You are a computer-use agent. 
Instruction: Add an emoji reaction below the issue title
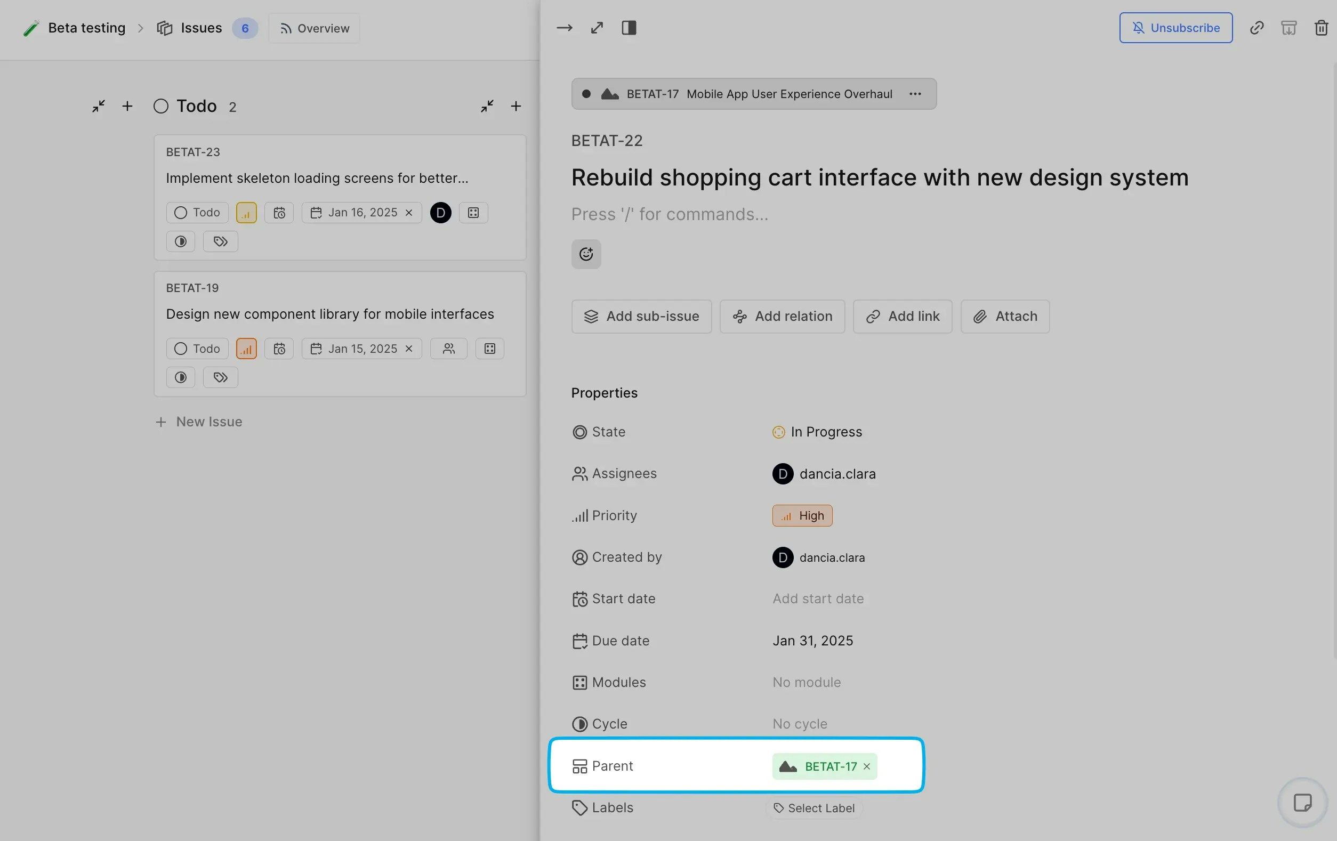point(586,254)
